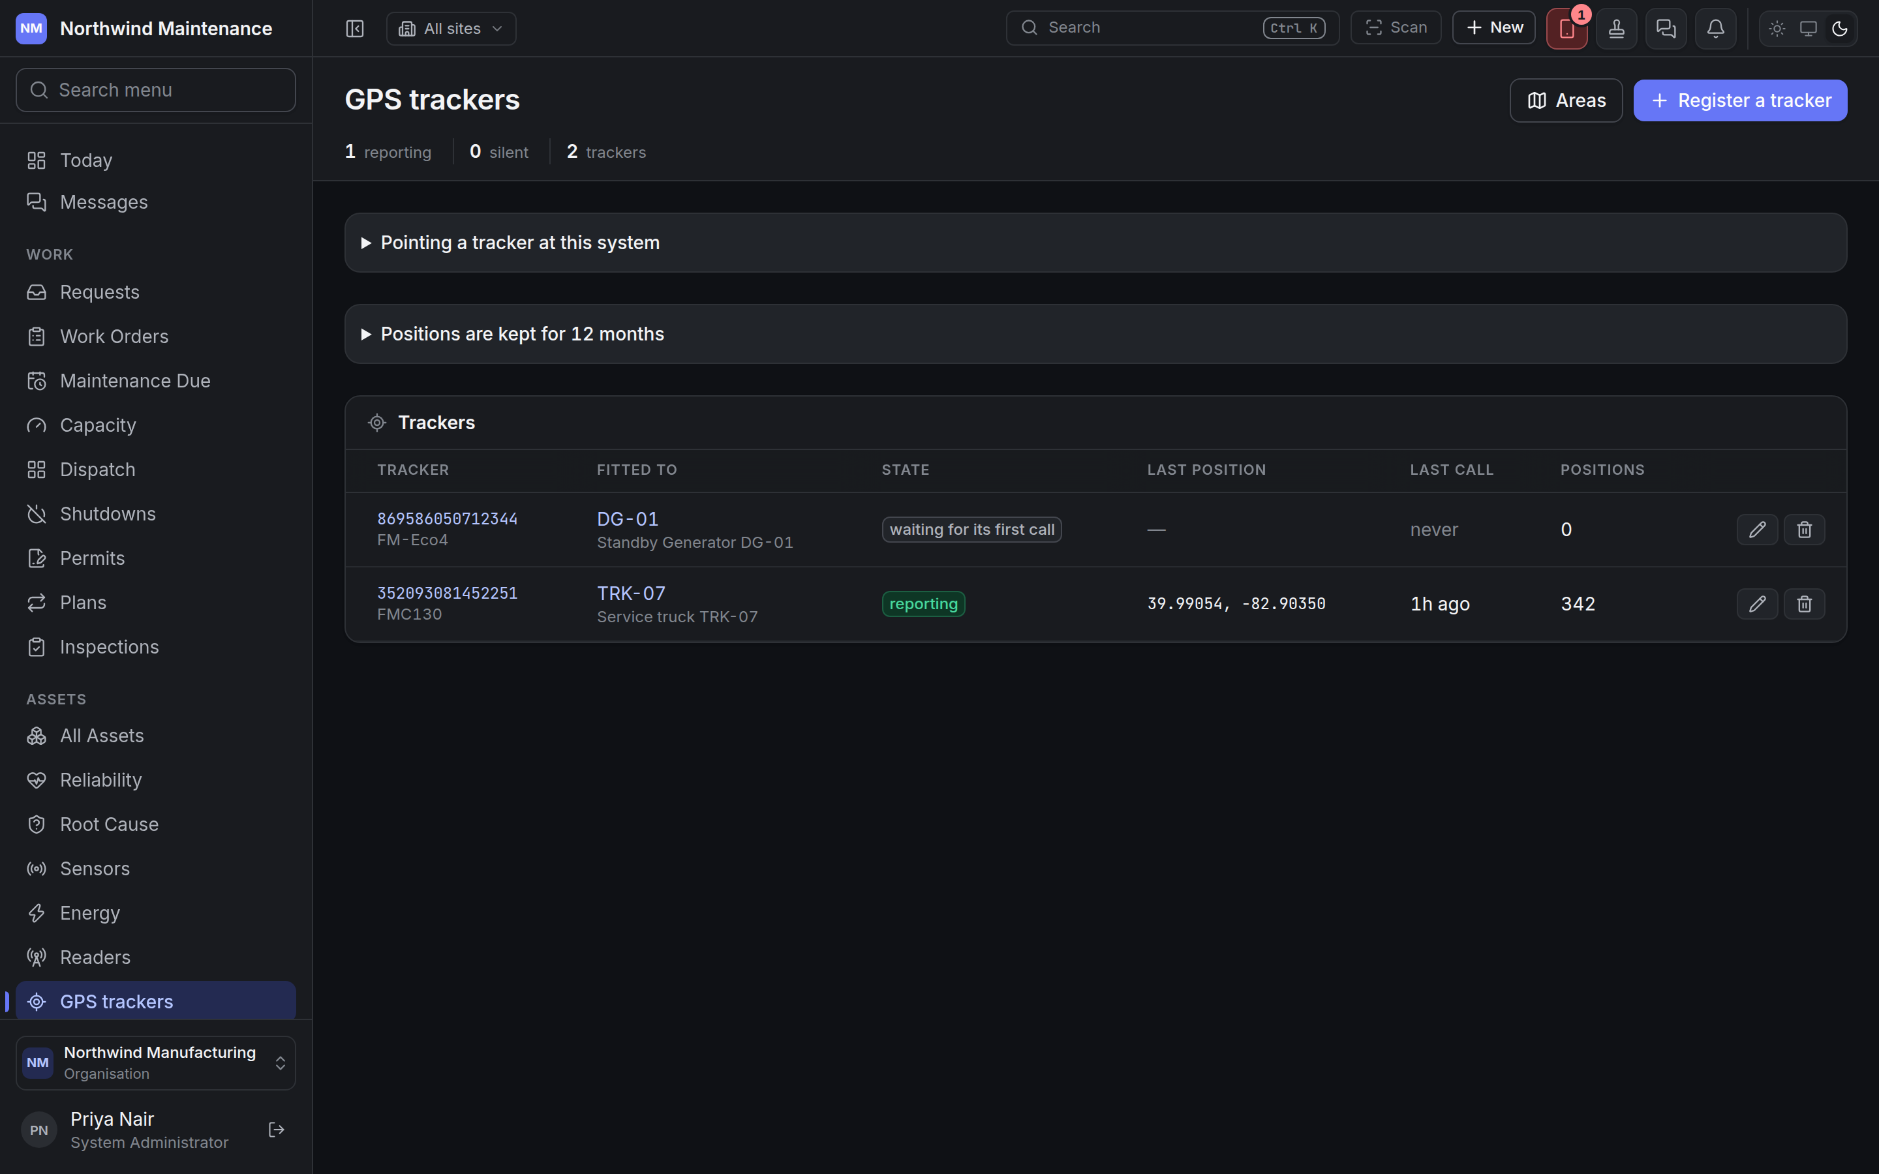Open the notifications bell
The width and height of the screenshot is (1879, 1174).
click(x=1716, y=29)
